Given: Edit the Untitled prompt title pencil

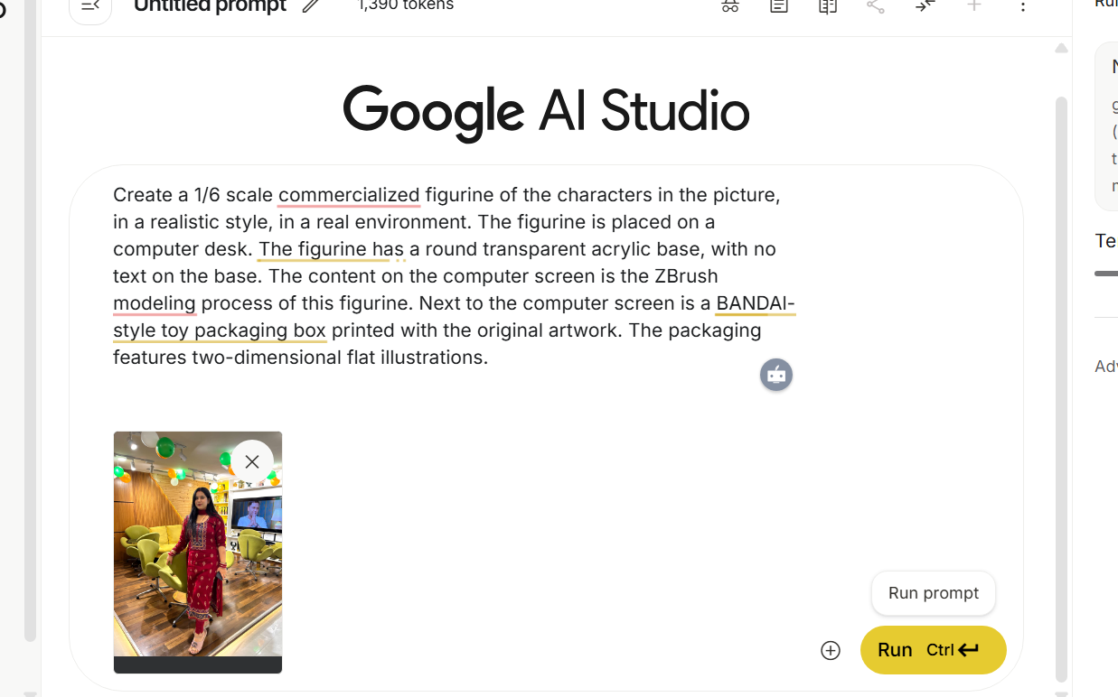Looking at the screenshot, I should point(311,6).
